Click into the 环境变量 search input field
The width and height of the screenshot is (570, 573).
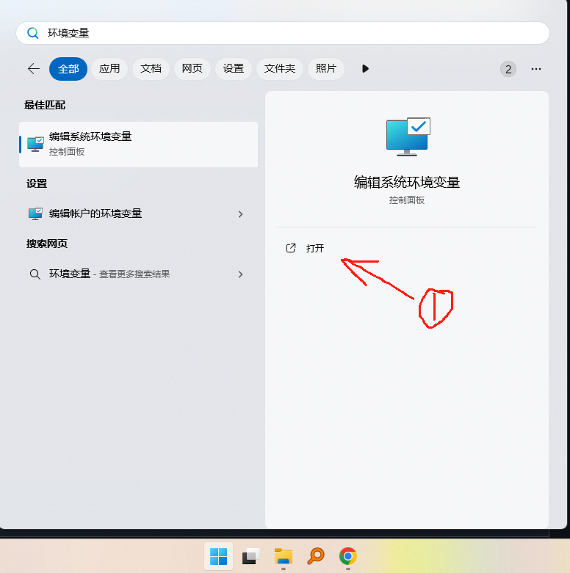coord(283,33)
